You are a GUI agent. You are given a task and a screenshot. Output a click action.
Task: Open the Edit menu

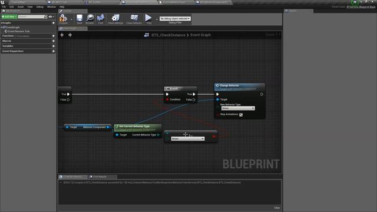pos(12,7)
